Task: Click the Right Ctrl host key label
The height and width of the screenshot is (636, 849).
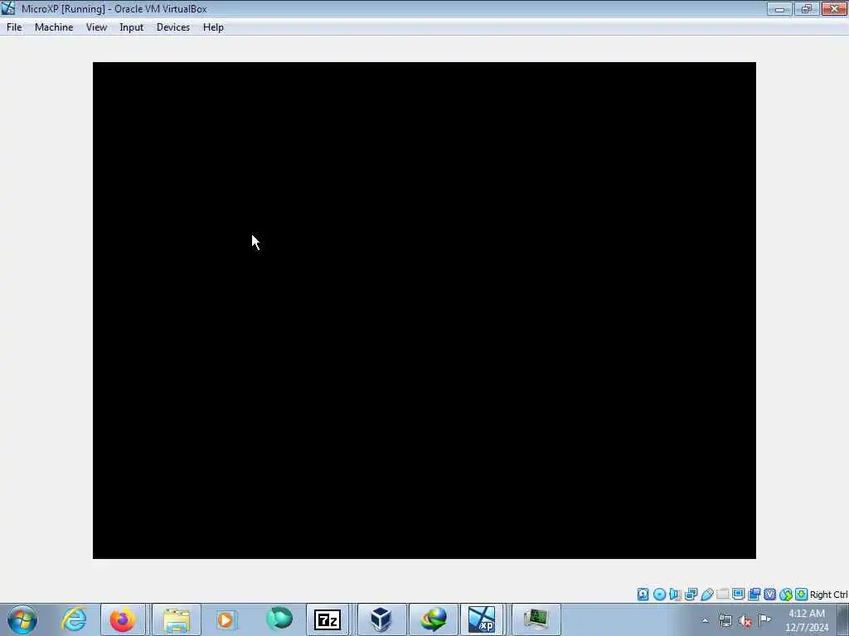Action: (x=828, y=595)
